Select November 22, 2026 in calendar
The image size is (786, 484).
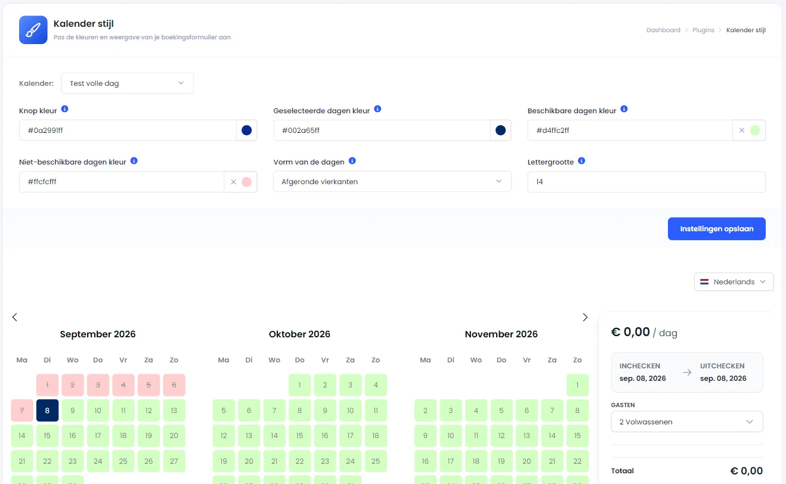[577, 461]
